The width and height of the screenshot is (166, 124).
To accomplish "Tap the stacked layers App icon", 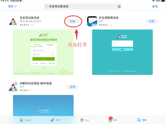I will [x=82, y=120].
